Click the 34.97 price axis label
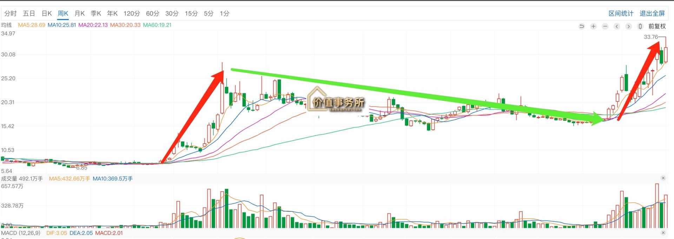 coord(8,34)
